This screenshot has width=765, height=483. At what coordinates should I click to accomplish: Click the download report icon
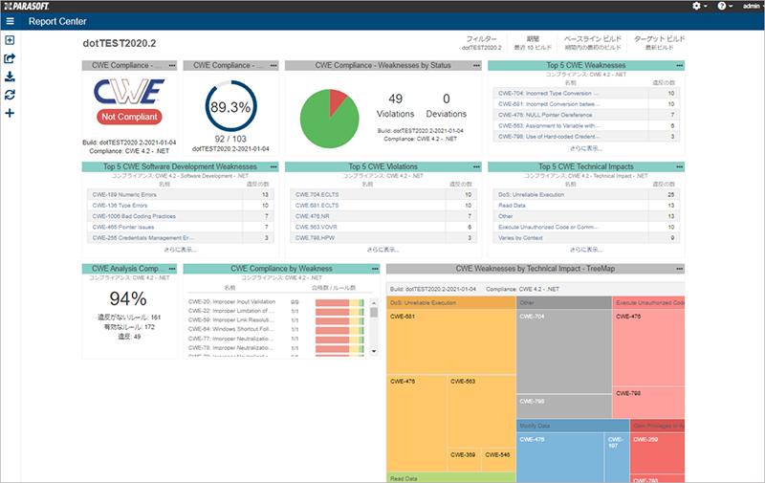point(10,77)
